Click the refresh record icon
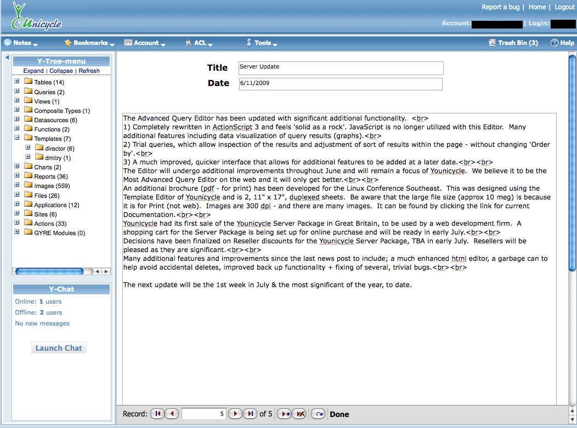Image resolution: width=577 pixels, height=428 pixels. pyautogui.click(x=318, y=414)
